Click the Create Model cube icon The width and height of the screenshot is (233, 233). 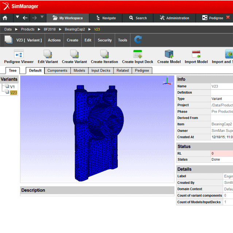[169, 54]
